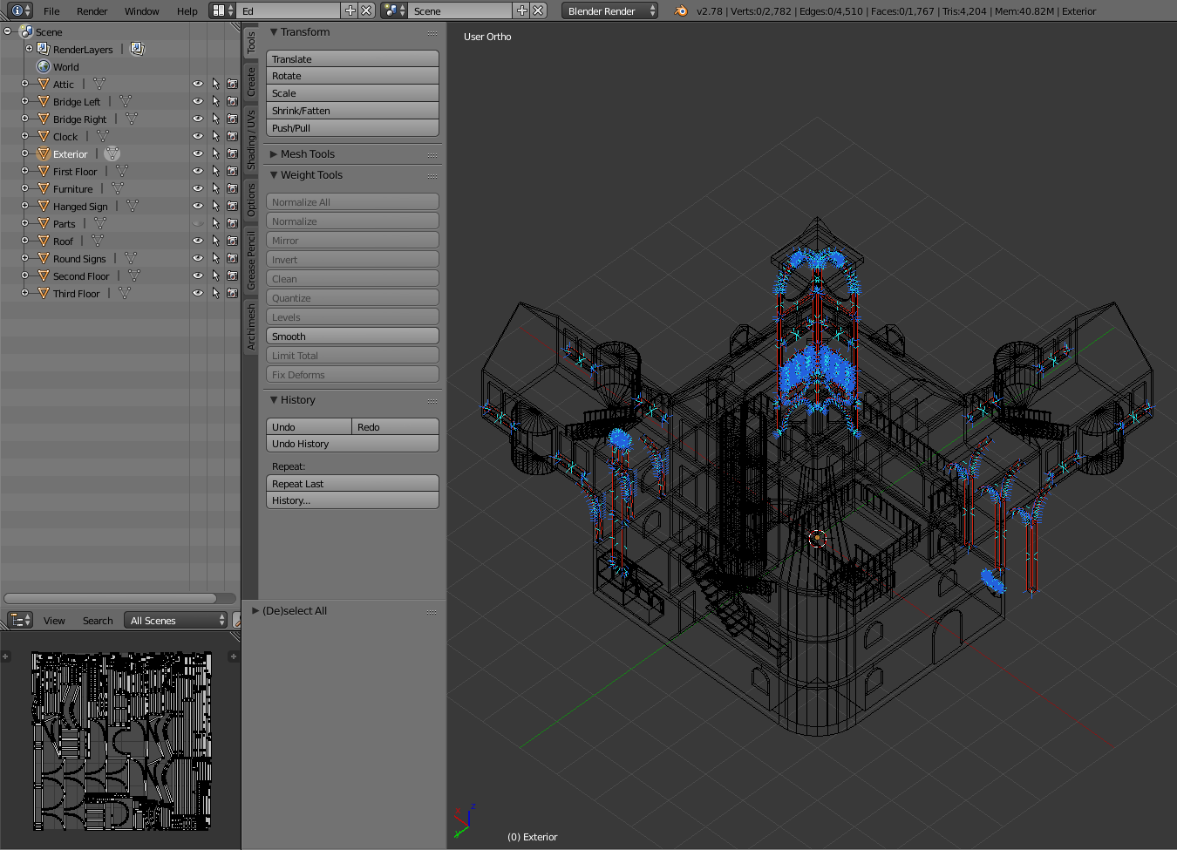Screen dimensions: 1177x850
Task: Expand the Bridge Right tree item
Action: pos(25,119)
